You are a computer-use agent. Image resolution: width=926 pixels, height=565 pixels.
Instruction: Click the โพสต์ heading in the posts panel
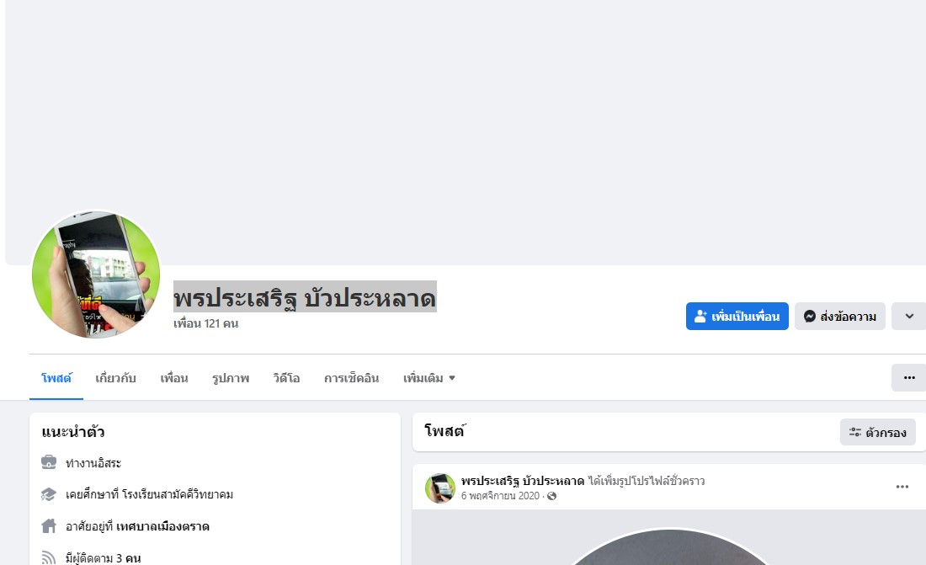(x=444, y=431)
